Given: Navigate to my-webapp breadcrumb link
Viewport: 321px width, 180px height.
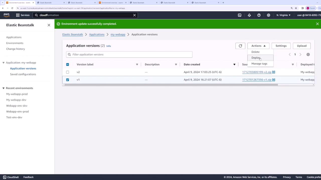Looking at the screenshot, I should [x=118, y=34].
